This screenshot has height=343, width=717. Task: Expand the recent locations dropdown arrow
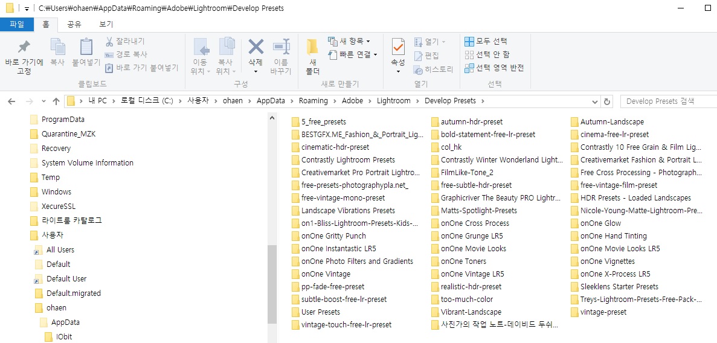(x=44, y=101)
